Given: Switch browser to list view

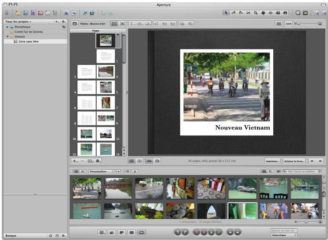Looking at the screenshot, I should (x=83, y=171).
